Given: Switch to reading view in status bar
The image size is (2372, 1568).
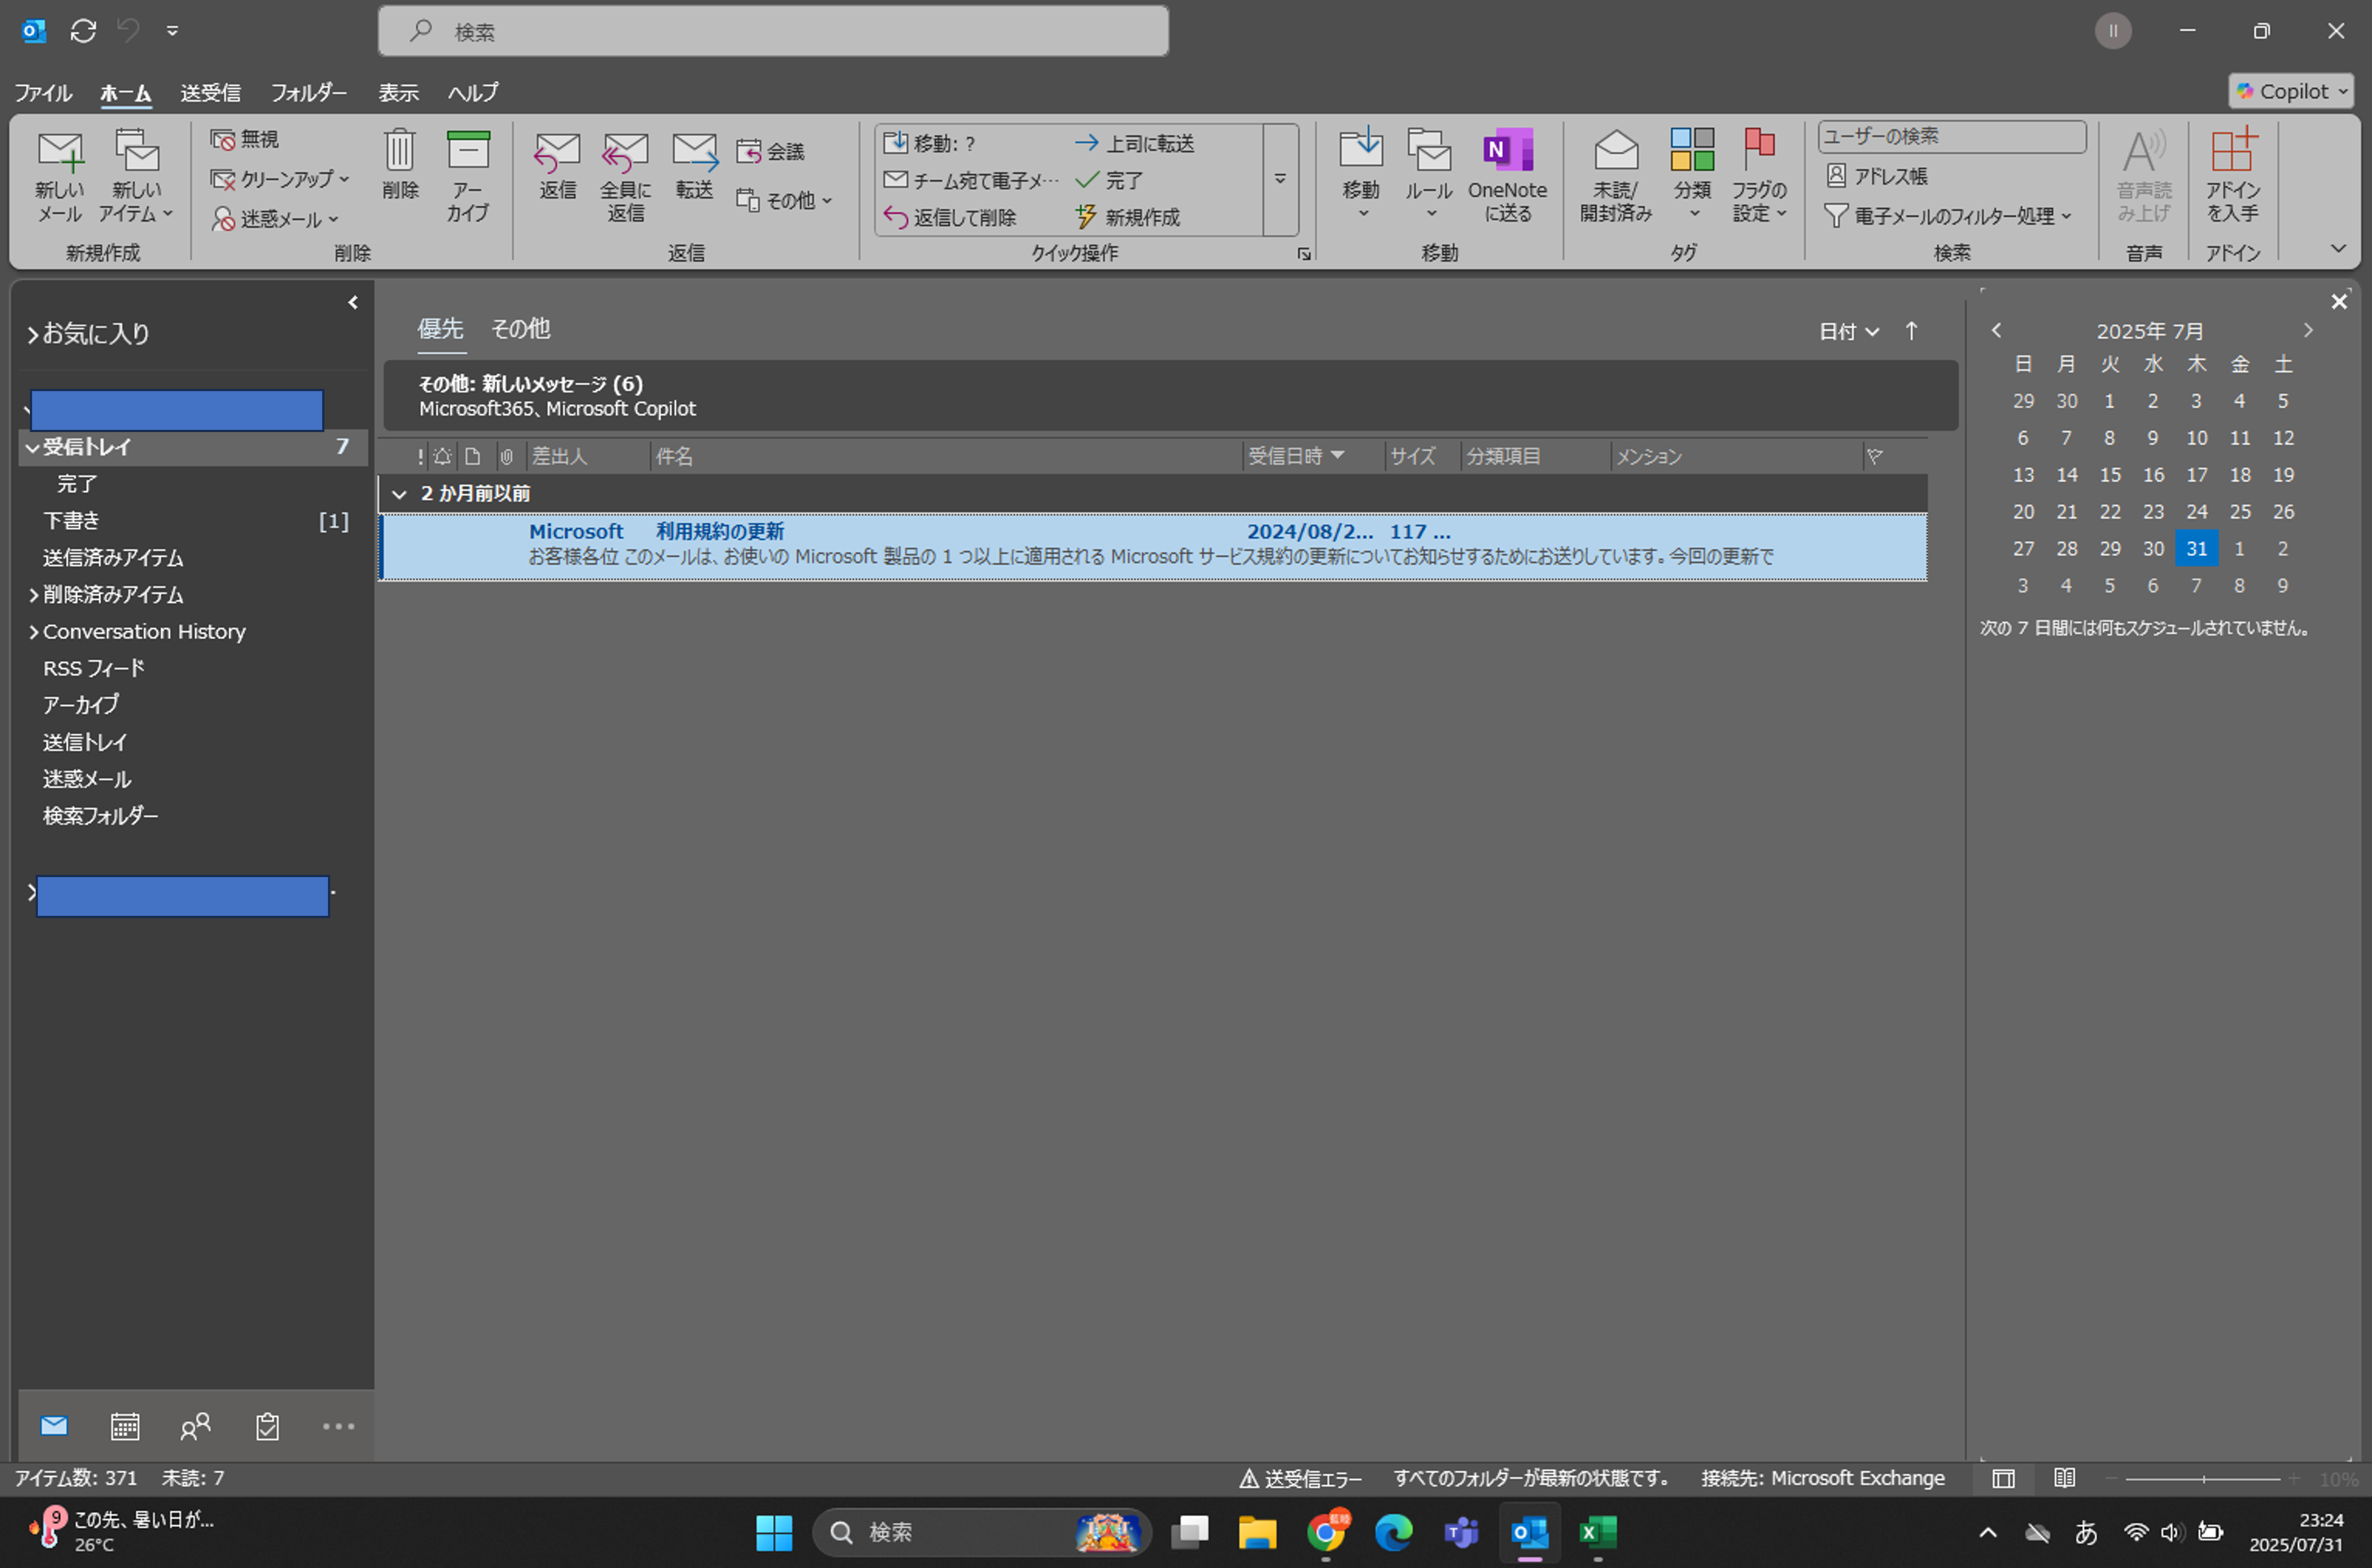Looking at the screenshot, I should click(x=2064, y=1478).
